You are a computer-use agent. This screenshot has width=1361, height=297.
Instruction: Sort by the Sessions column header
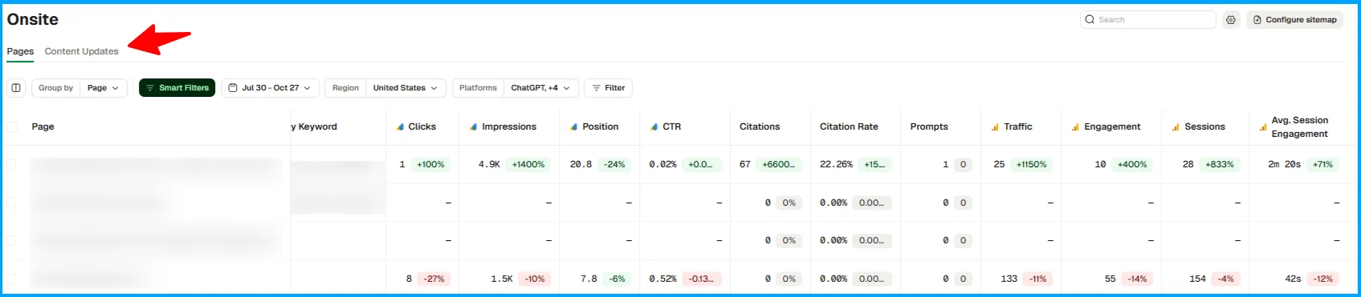tap(1204, 126)
